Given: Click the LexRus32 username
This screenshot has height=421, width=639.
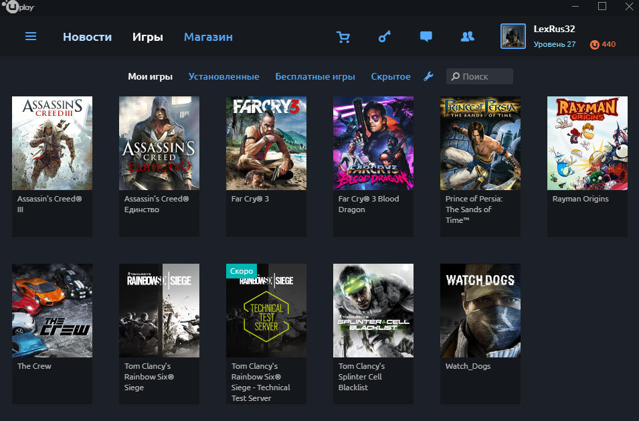Looking at the screenshot, I should pyautogui.click(x=554, y=29).
